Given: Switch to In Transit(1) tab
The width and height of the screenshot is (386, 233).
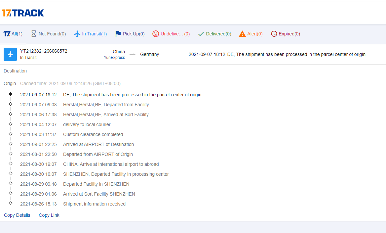Looking at the screenshot, I should point(94,34).
